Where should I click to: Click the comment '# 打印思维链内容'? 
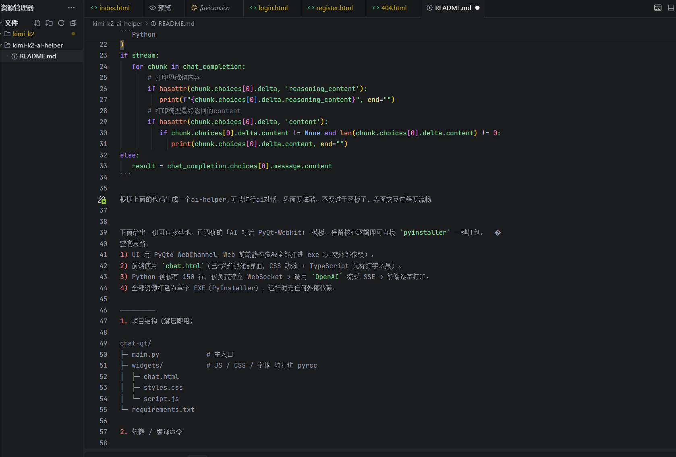point(174,77)
